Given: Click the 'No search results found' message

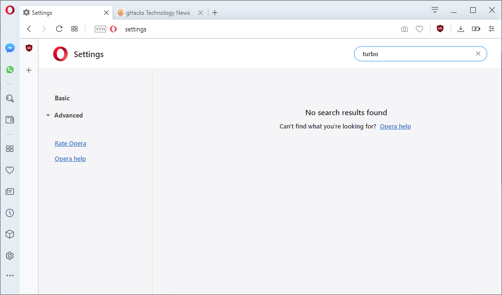Looking at the screenshot, I should [x=346, y=113].
